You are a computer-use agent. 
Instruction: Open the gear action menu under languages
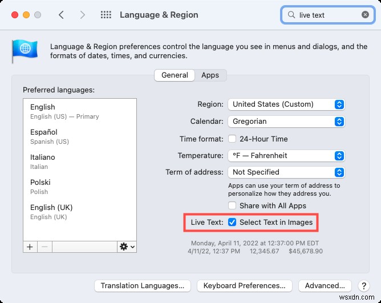(127, 247)
